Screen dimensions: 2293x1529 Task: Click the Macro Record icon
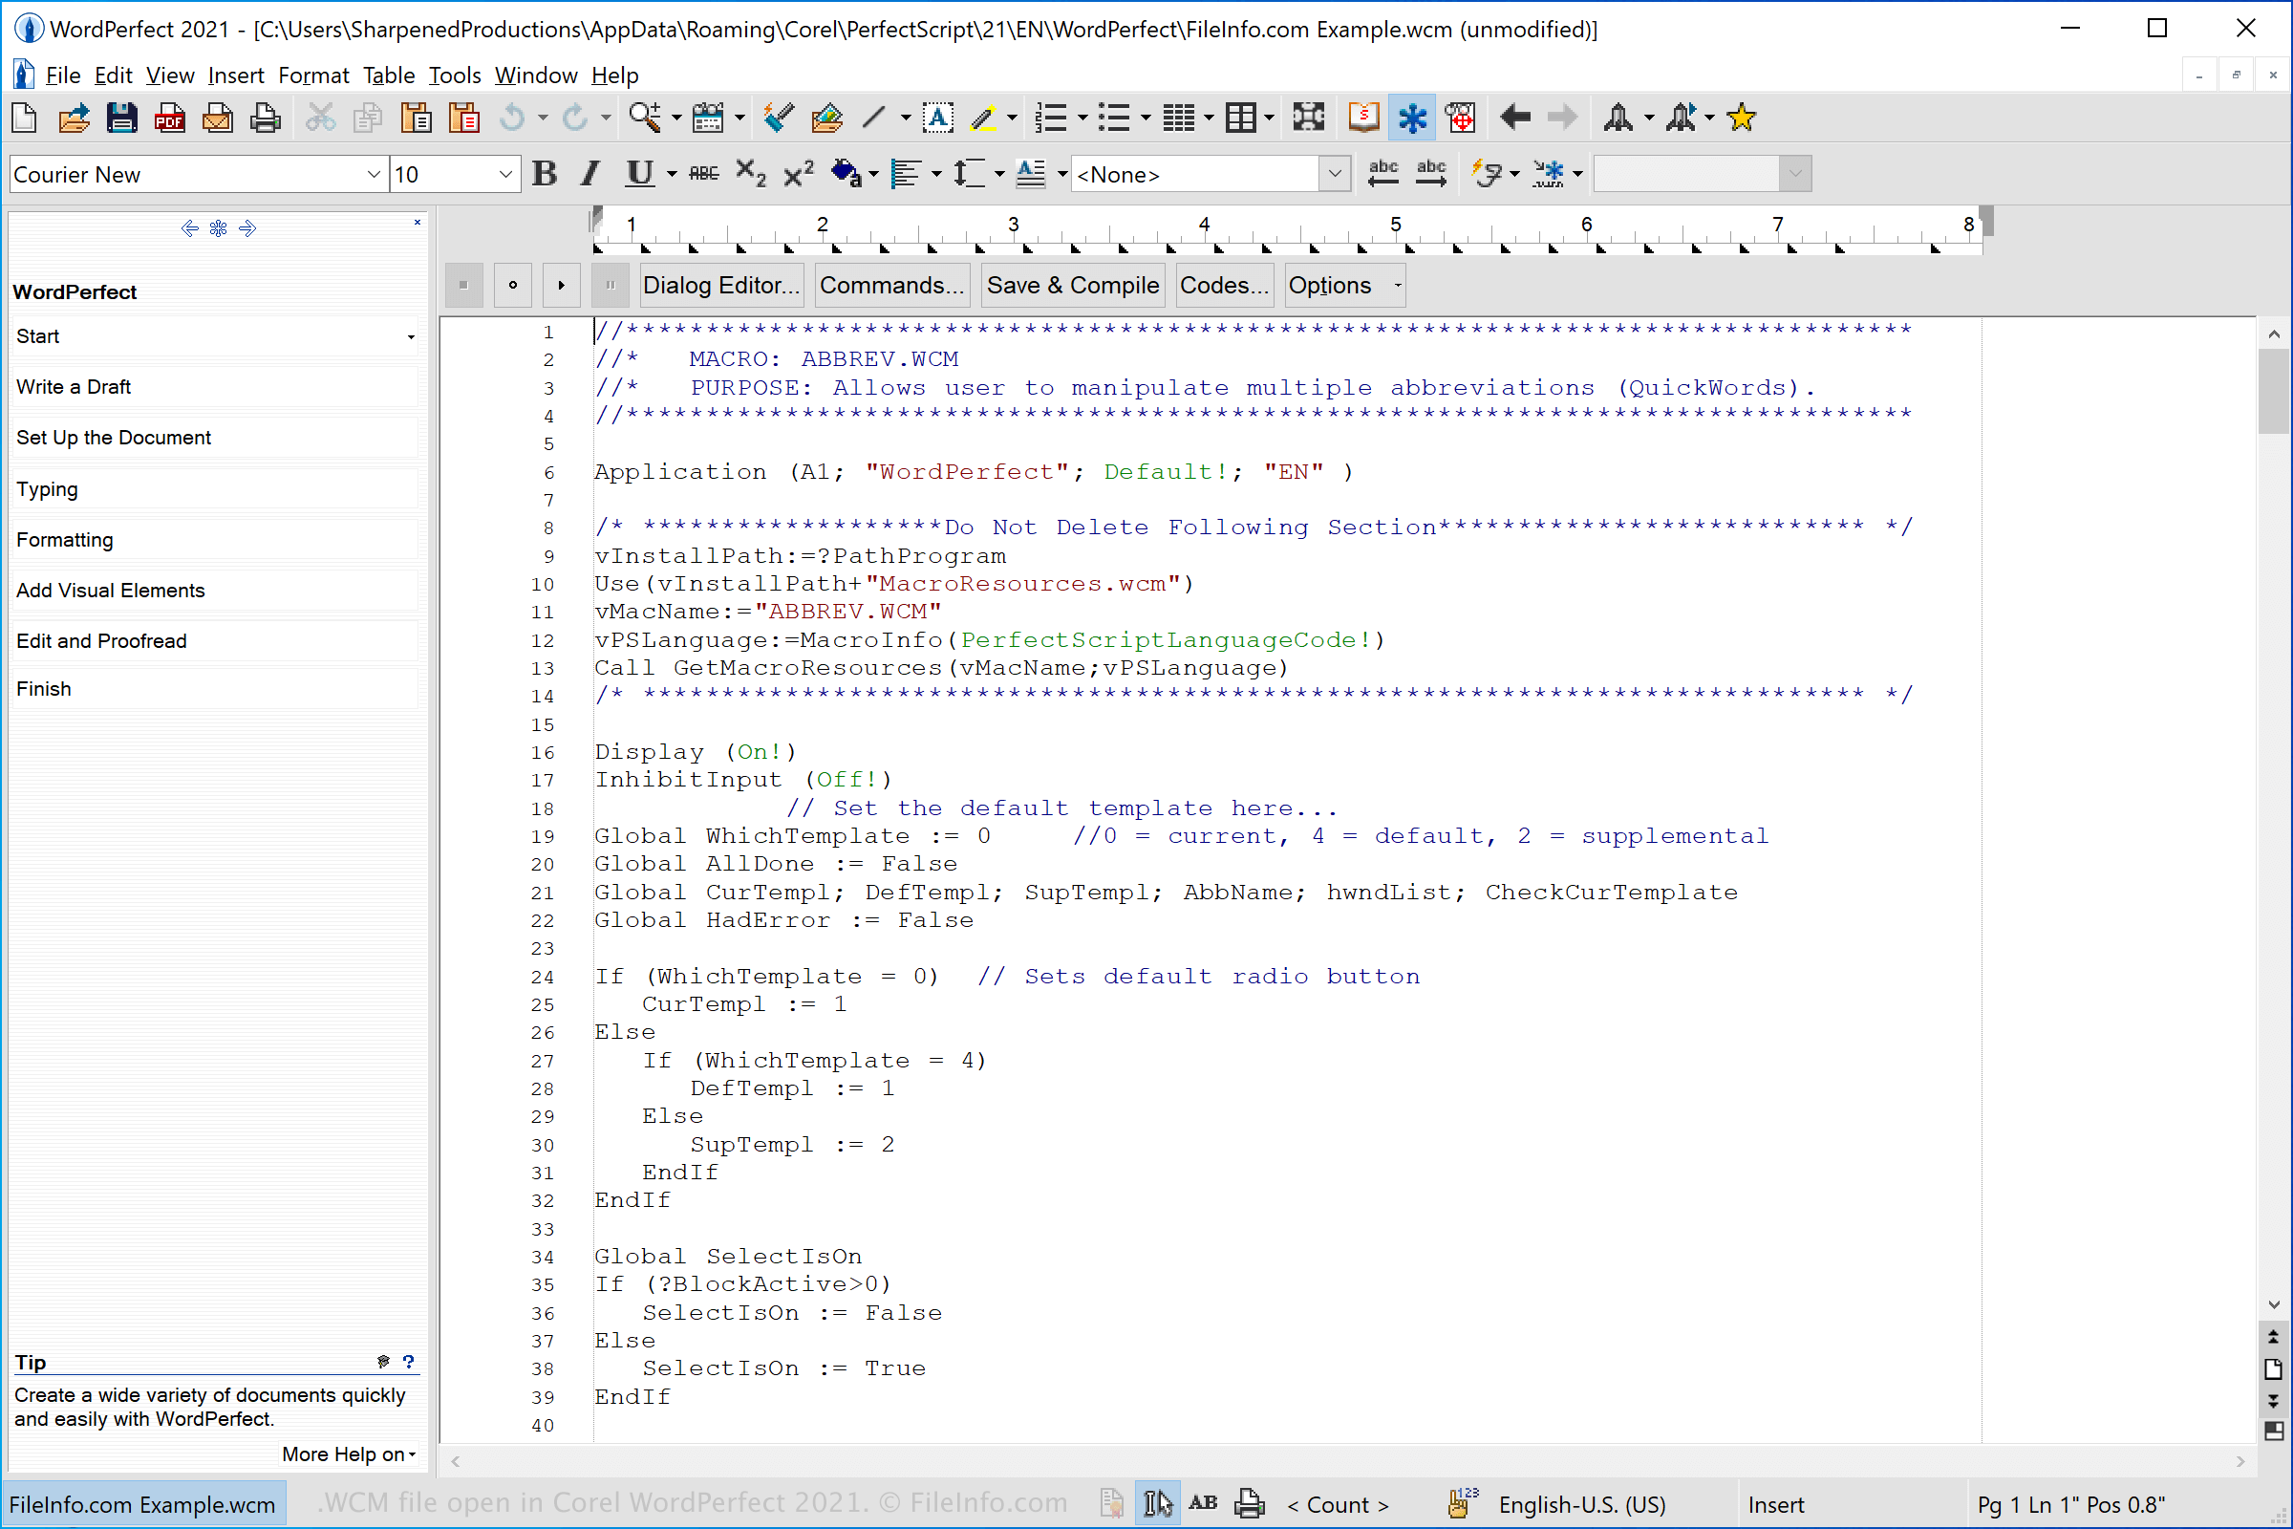click(x=1462, y=116)
